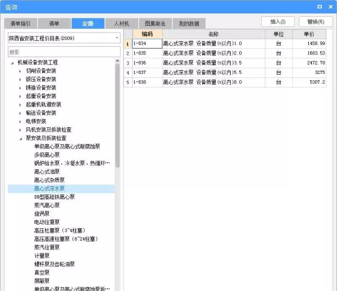Select 蒸汽往复泵 tree item
The height and width of the screenshot is (291, 337).
[47, 247]
